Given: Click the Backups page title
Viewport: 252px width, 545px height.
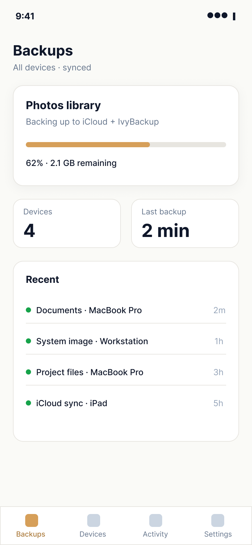Looking at the screenshot, I should click(43, 51).
